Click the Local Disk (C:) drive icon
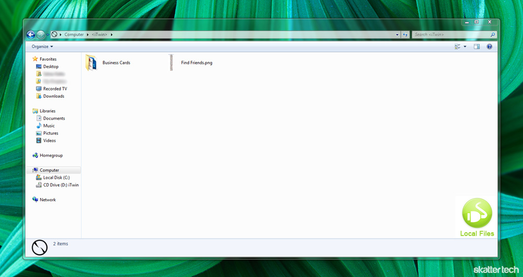Image resolution: width=523 pixels, height=277 pixels. (x=39, y=177)
